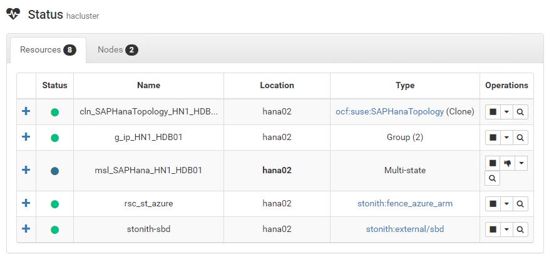Click the Location column header
Image resolution: width=549 pixels, height=262 pixels.
click(277, 85)
